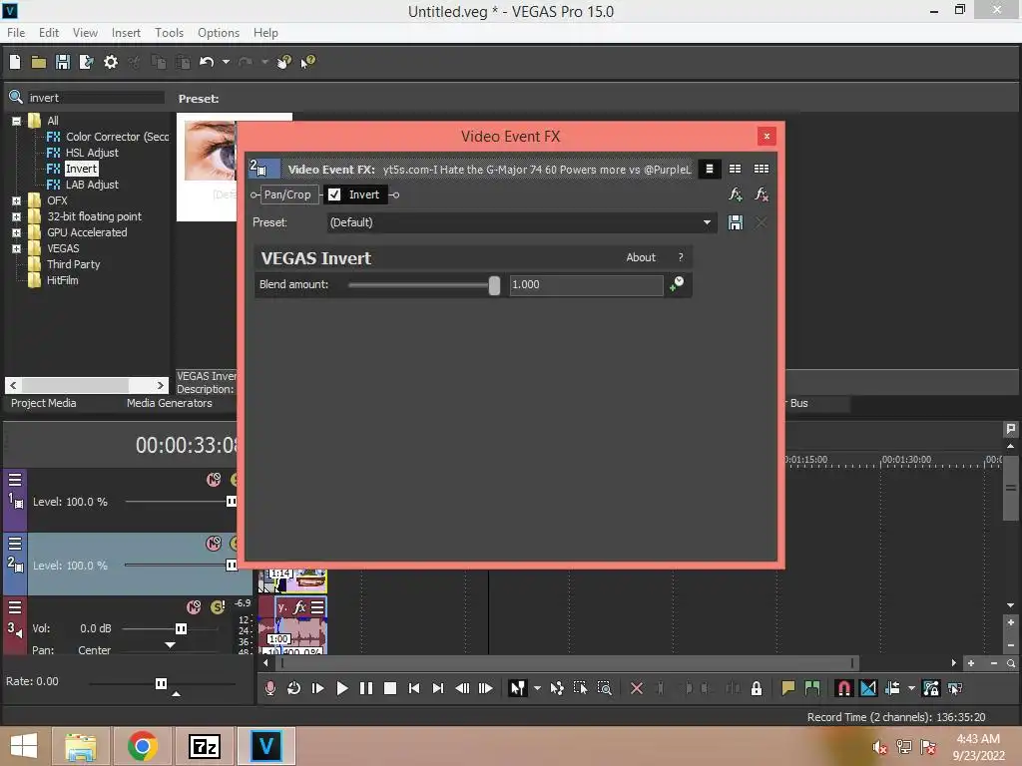The image size is (1022, 766).
Task: Open the File menu
Action: click(x=16, y=33)
